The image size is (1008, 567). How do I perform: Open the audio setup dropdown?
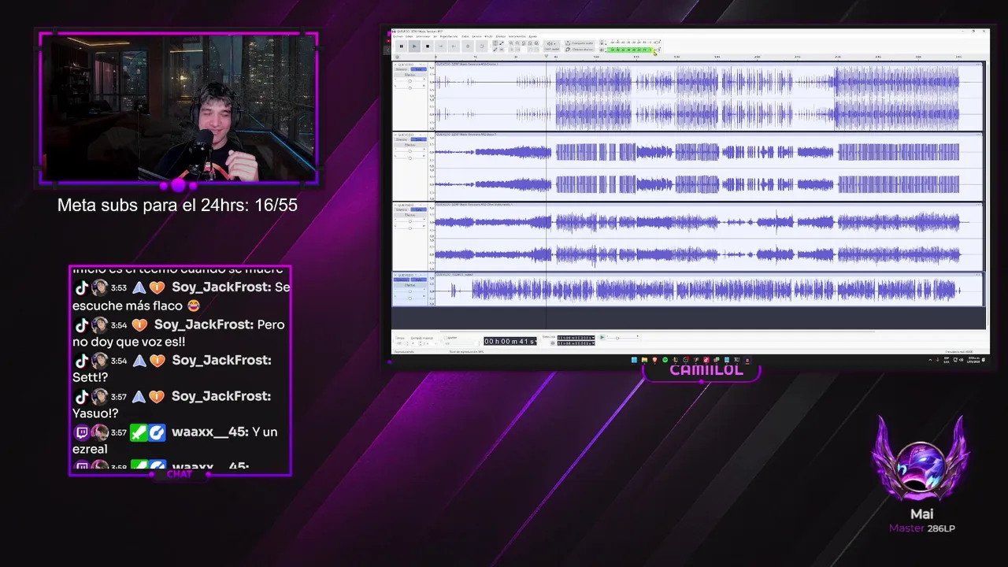tap(551, 45)
